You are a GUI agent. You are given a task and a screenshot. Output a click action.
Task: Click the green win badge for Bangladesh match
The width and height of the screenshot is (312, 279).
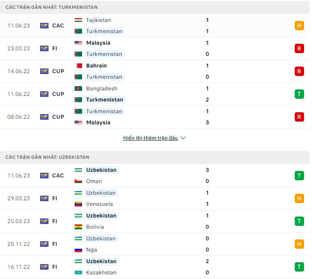click(x=299, y=94)
